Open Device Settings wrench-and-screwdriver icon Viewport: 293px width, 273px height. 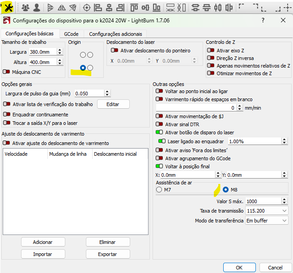pyautogui.click(x=8, y=7)
